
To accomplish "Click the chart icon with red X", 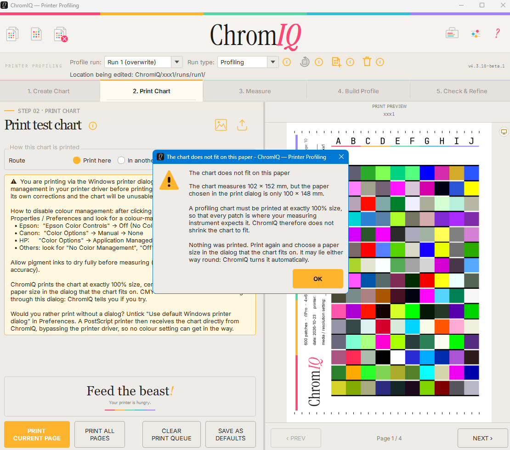I will coord(61,34).
